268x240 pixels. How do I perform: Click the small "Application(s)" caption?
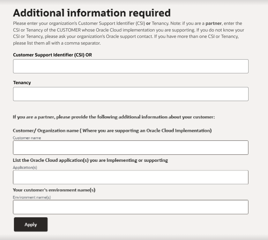coord(25,168)
